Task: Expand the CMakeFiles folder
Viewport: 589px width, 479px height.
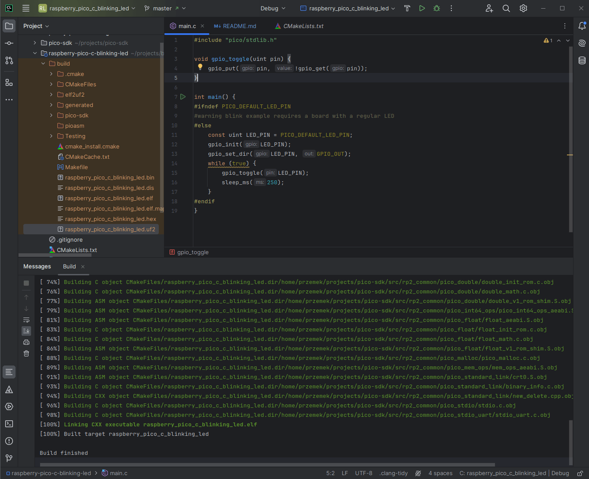Action: (51, 84)
